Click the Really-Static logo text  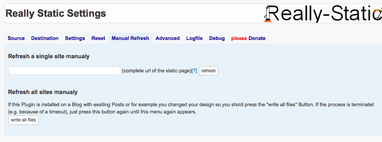pyautogui.click(x=324, y=14)
